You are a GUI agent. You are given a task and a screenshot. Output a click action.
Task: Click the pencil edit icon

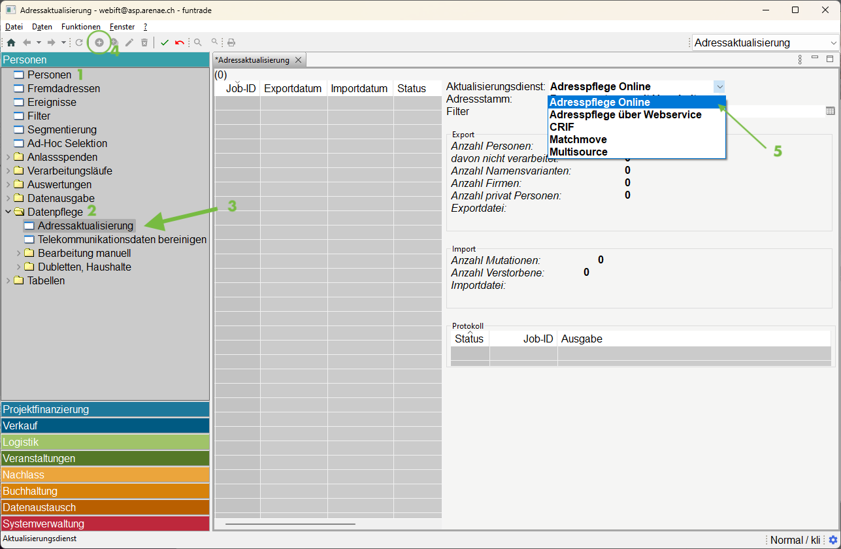pyautogui.click(x=129, y=42)
